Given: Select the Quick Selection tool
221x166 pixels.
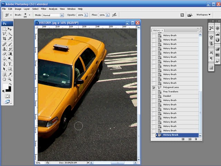Looking at the screenshot, I should pyautogui.click(x=10, y=34).
